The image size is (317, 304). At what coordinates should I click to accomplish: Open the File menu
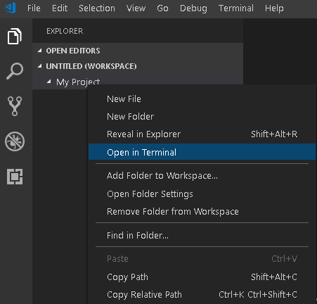(34, 8)
